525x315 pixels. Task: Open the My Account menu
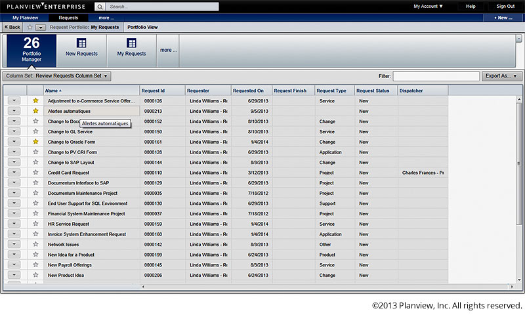pyautogui.click(x=428, y=7)
